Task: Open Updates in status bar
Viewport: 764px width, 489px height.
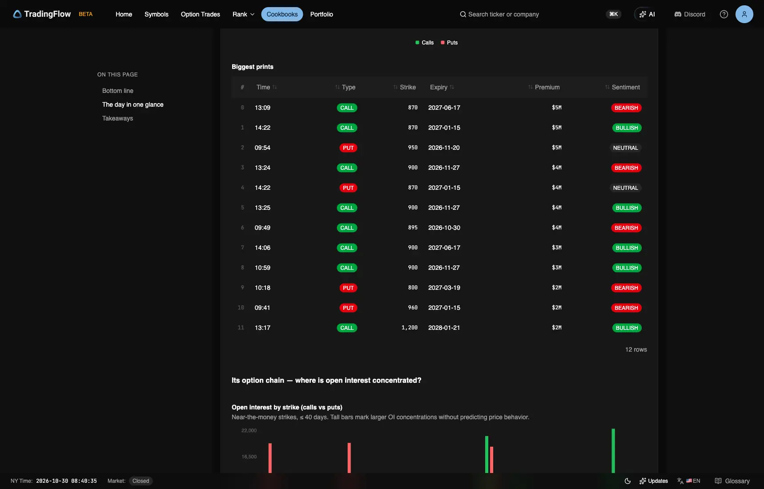Action: click(x=654, y=481)
